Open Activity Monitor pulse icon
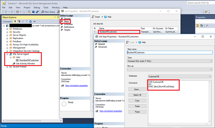 [34, 22]
